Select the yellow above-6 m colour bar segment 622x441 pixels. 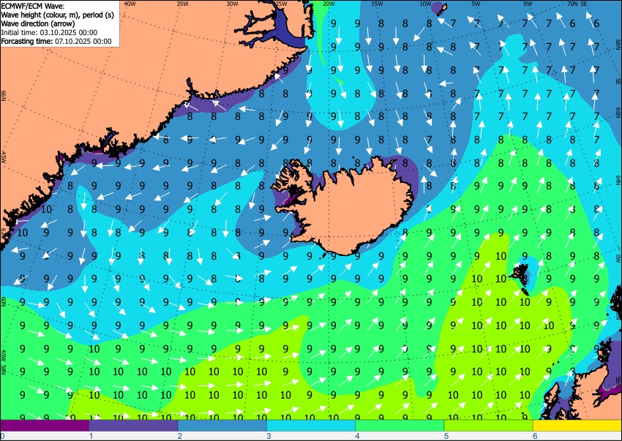point(577,426)
